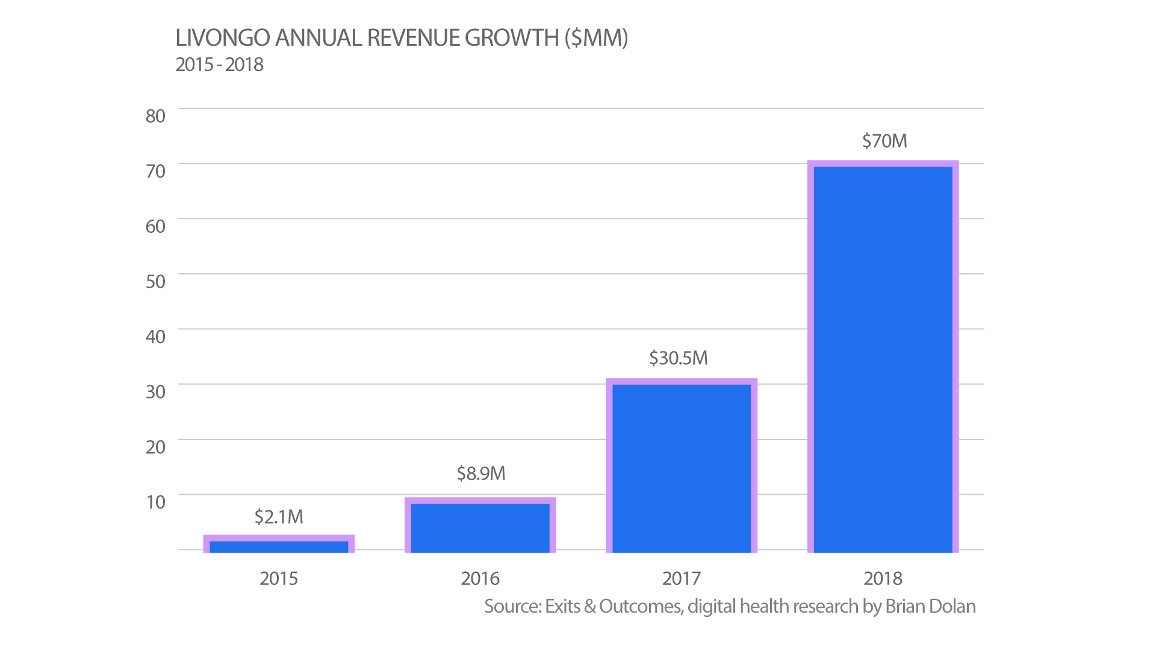Click the '60' y-axis value

coord(155,226)
